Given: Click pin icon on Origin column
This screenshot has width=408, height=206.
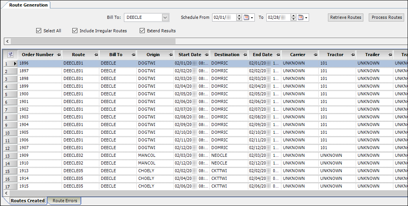Looking at the screenshot, I should tap(170, 55).
